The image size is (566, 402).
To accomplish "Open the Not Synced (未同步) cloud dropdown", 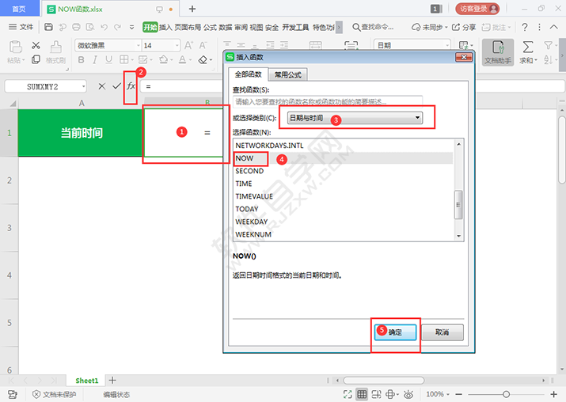I will point(430,27).
